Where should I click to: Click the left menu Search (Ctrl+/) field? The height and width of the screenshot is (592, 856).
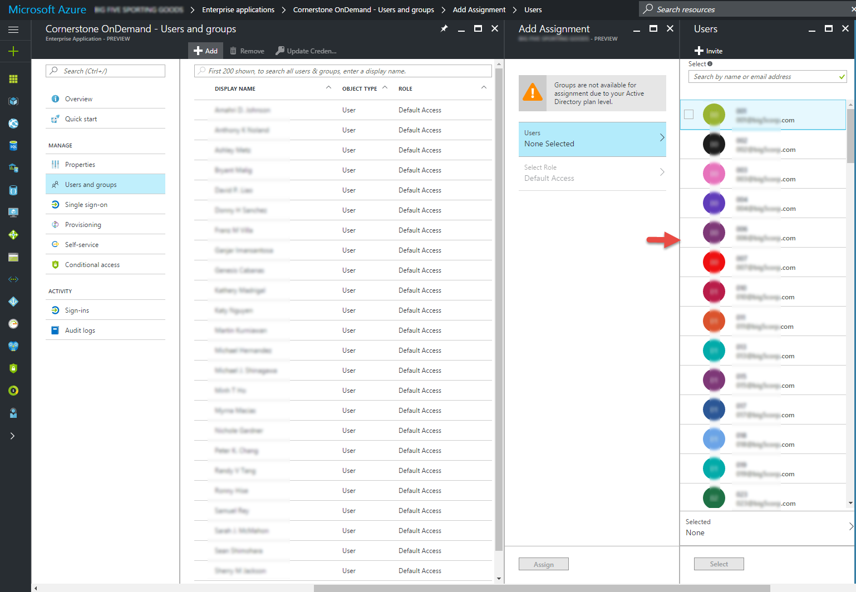point(105,71)
